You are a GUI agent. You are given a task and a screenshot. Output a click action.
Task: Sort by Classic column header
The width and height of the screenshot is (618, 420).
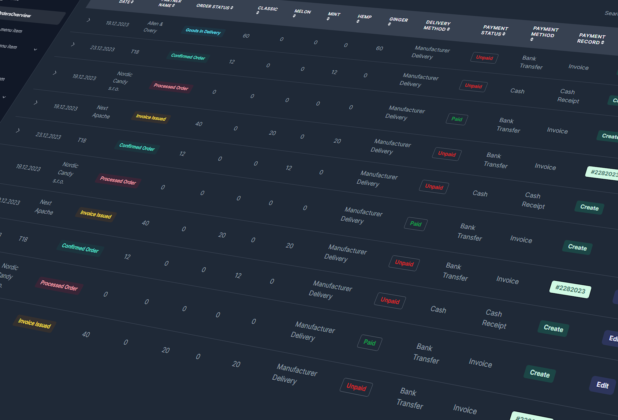point(267,10)
